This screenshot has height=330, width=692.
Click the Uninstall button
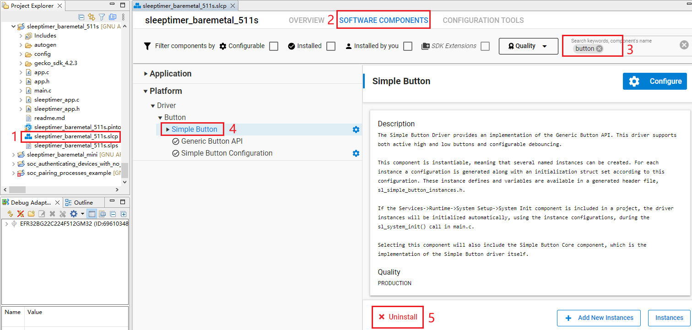398,317
